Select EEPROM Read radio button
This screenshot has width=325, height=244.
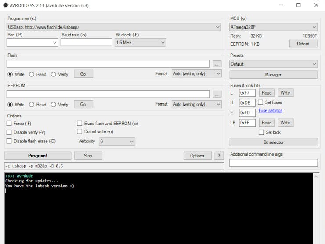coord(32,105)
